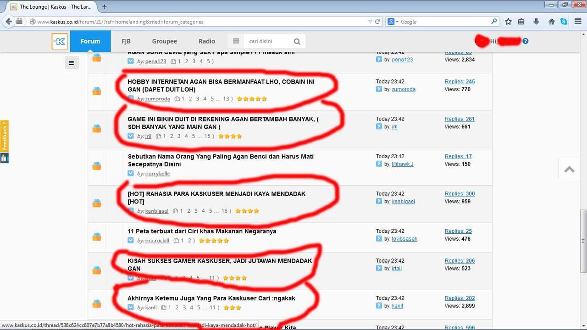The width and height of the screenshot is (587, 330).
Task: Open thread 'Sebutkan Nama Orang Yang Paling Agan Benci'
Action: [221, 160]
